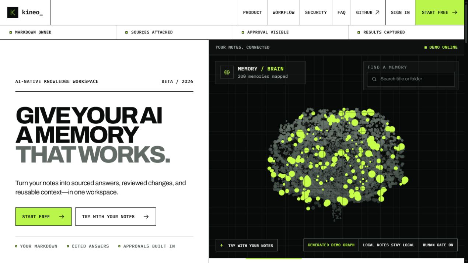Click the GitHub external arrow icon
This screenshot has height=263, width=468.
pos(377,13)
